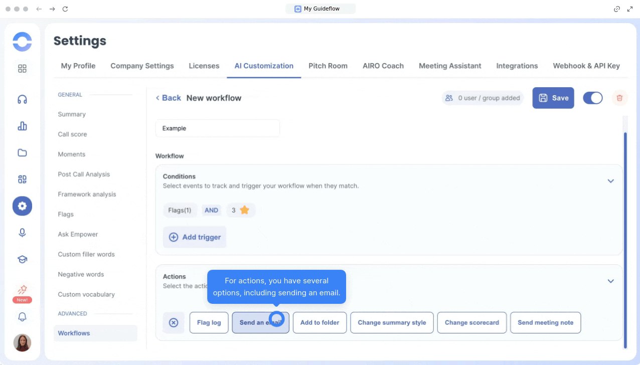Delete workflow using red trash icon
Screen dimensions: 640x365
pos(619,98)
